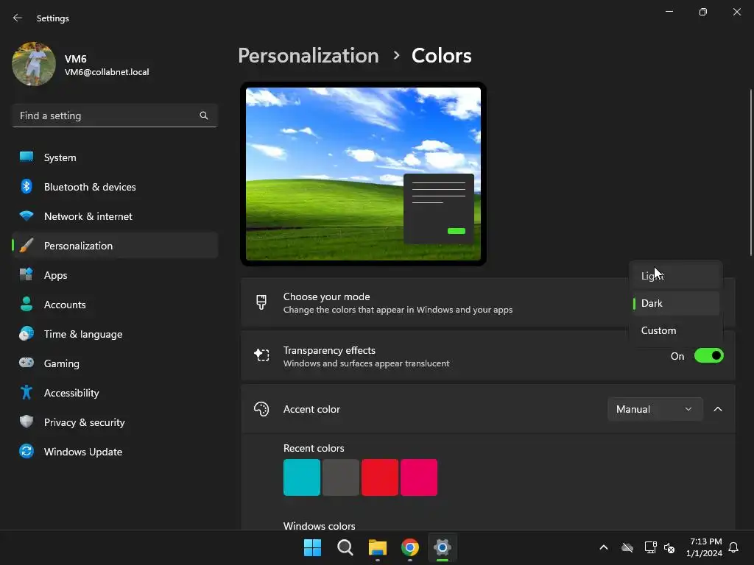This screenshot has width=754, height=565.
Task: Click the Gaming controller icon
Action: click(x=27, y=363)
